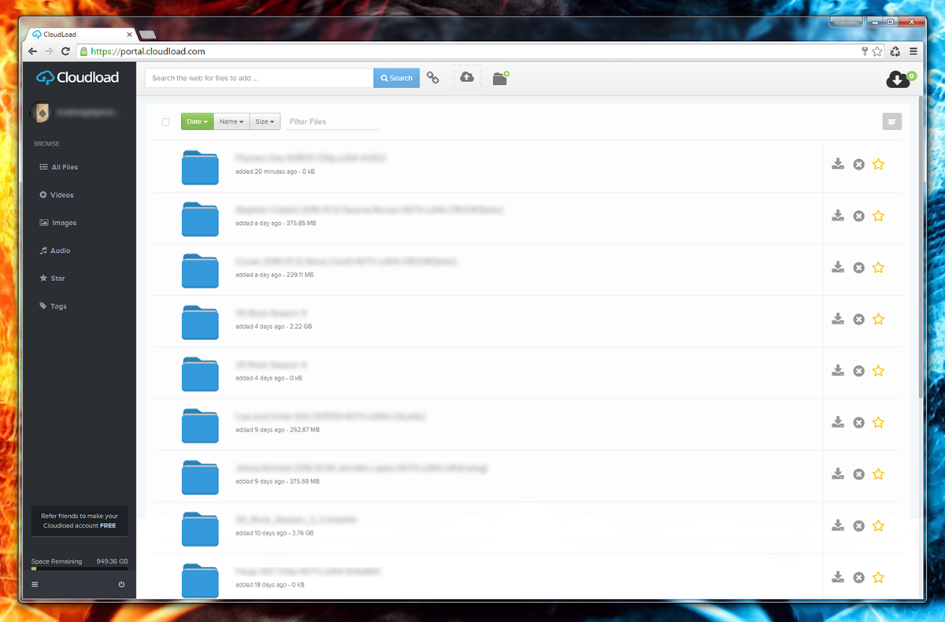Open the cloud upload icon
The width and height of the screenshot is (945, 622).
click(x=468, y=76)
